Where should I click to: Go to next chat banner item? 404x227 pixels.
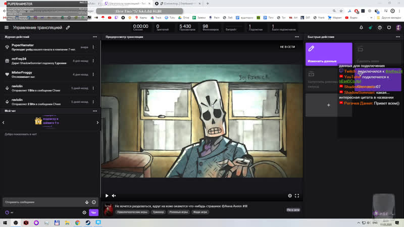coord(97,123)
